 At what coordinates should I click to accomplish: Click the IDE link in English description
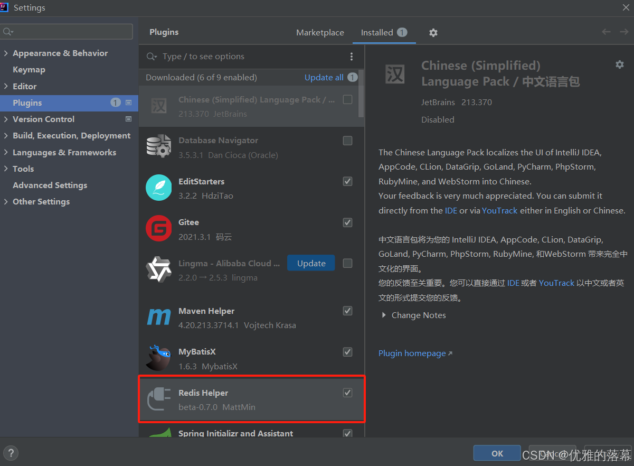451,210
